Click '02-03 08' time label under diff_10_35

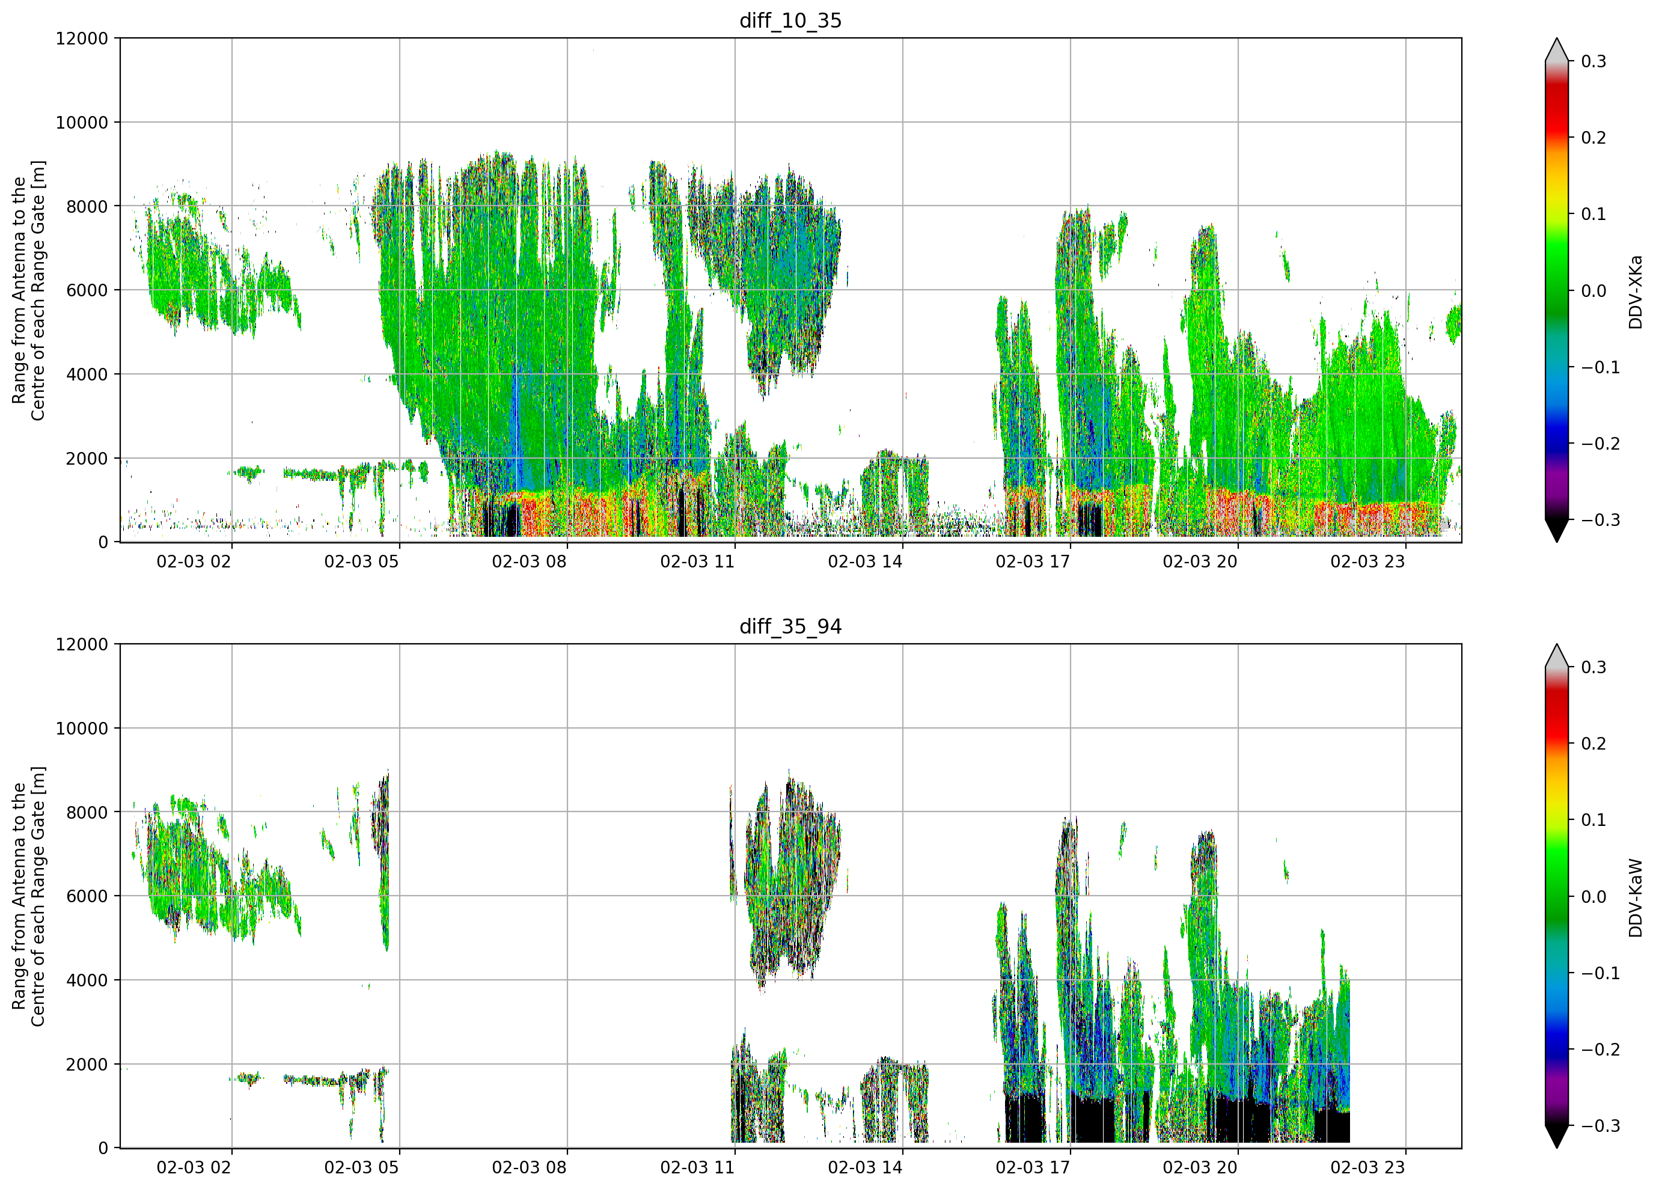(x=530, y=561)
